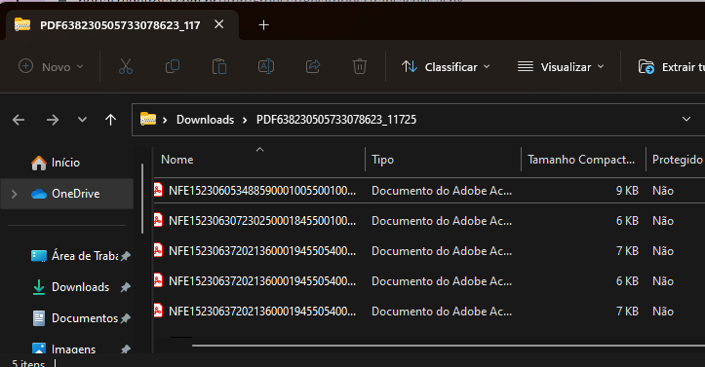The width and height of the screenshot is (705, 367).
Task: Click the Delete trash bin icon
Action: (360, 67)
